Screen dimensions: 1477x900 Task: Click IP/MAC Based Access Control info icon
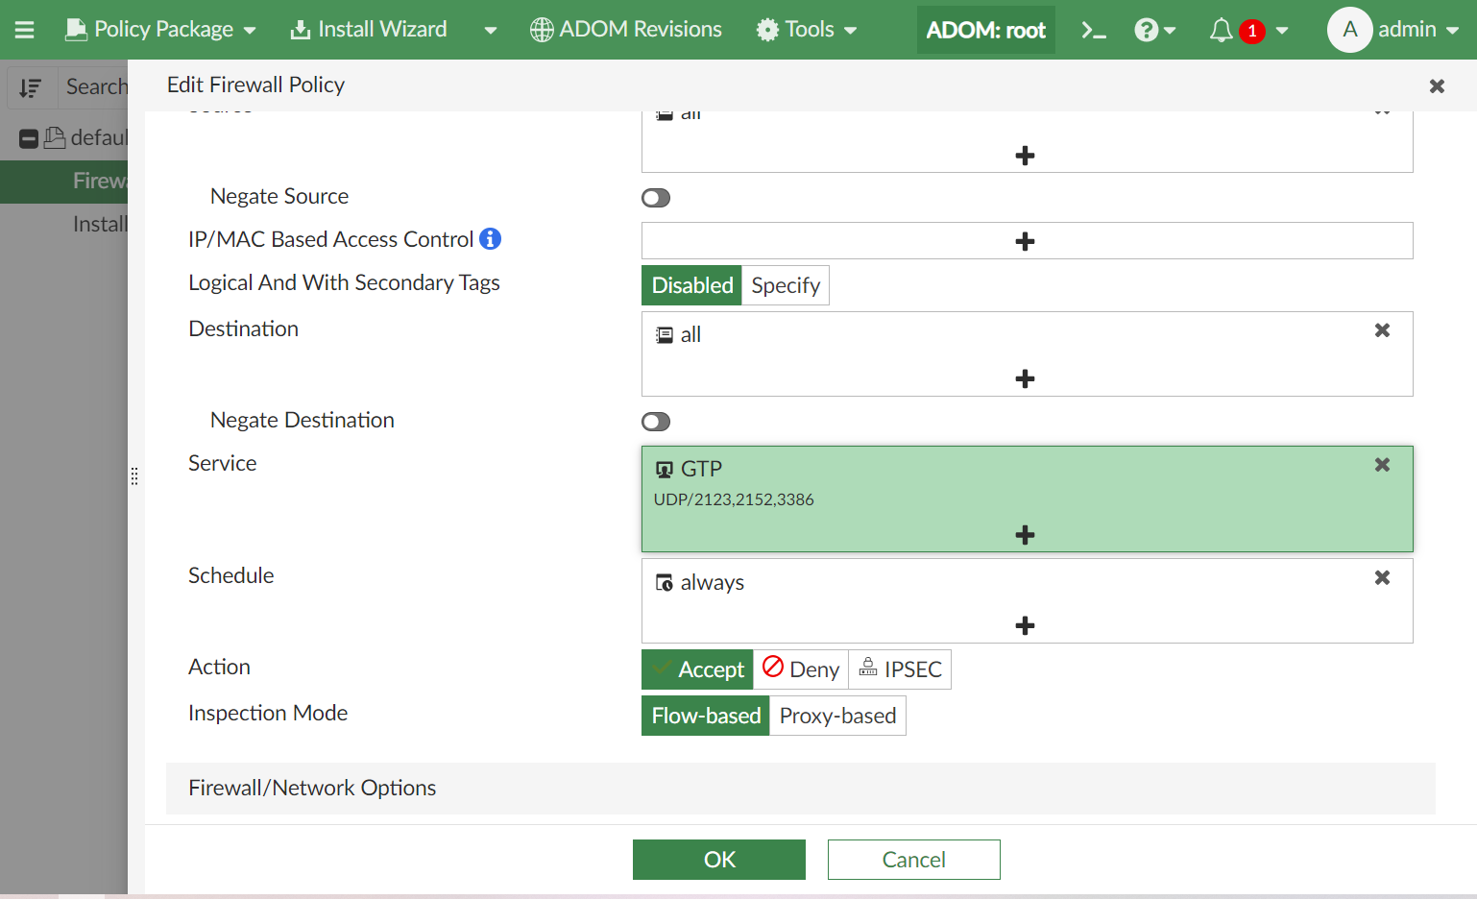490,239
